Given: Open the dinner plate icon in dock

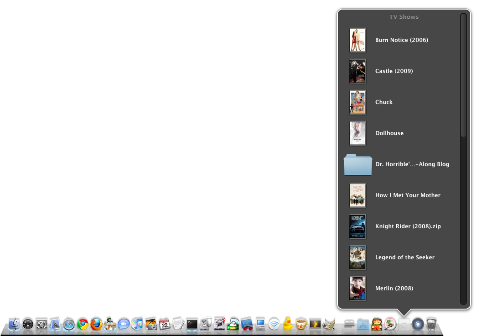Looking at the screenshot, I should [x=390, y=324].
